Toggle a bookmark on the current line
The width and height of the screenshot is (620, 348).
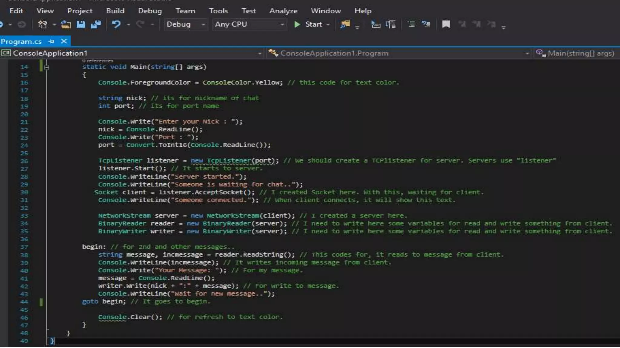point(446,24)
